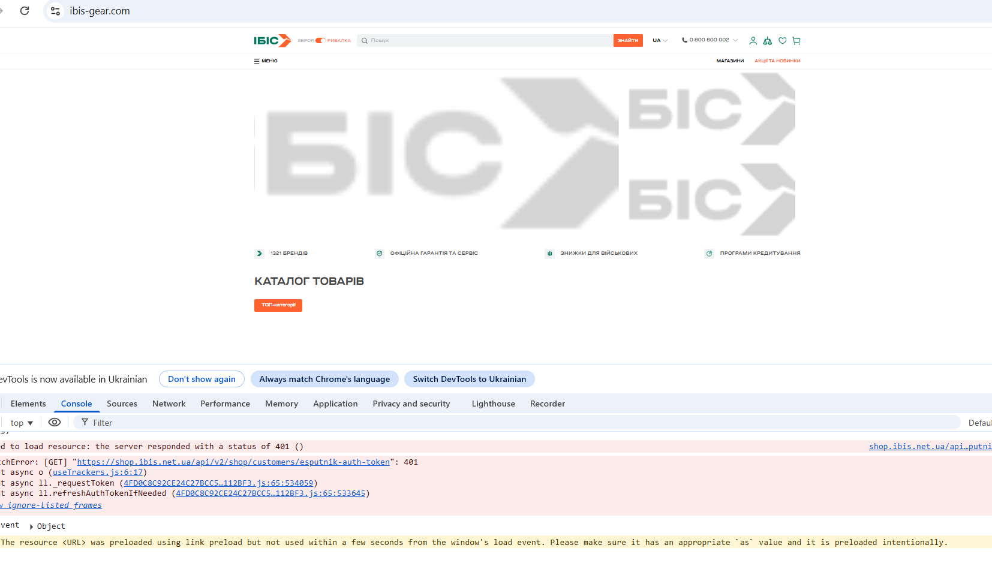The image size is (992, 575).
Task: Click the credit programs icon
Action: click(x=709, y=254)
